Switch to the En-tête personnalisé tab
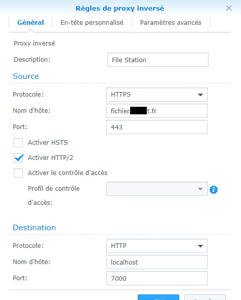Viewport: 241px width, 300px height. tap(92, 23)
